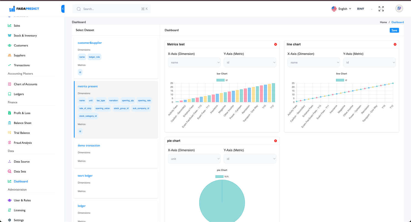Click the fullscreen expand icon
411x222 pixels.
click(381, 9)
